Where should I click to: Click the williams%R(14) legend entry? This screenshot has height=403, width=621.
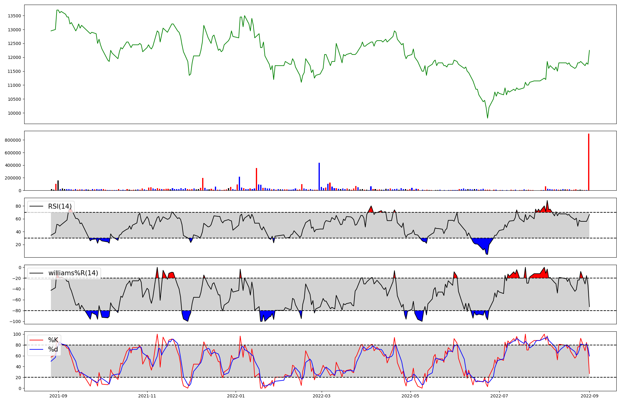point(73,273)
